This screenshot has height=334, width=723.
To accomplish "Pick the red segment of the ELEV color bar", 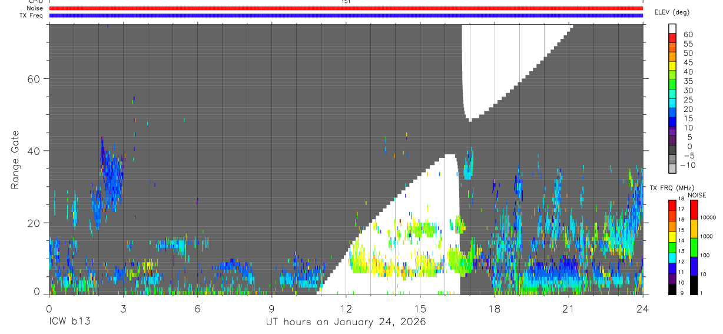I will pyautogui.click(x=672, y=37).
